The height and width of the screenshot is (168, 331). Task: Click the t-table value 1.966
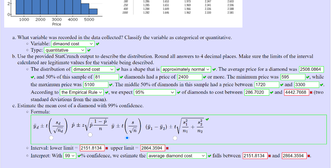tap(187, 9)
